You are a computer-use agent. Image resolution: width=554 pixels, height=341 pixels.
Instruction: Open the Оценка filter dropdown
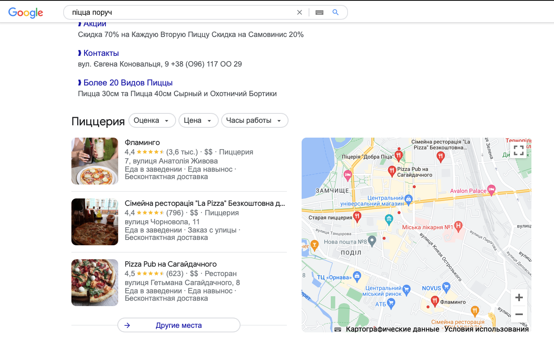(152, 120)
